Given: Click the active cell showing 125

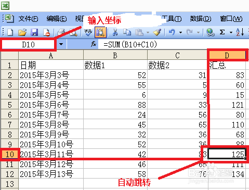Looking at the screenshot, I should coord(227,154).
